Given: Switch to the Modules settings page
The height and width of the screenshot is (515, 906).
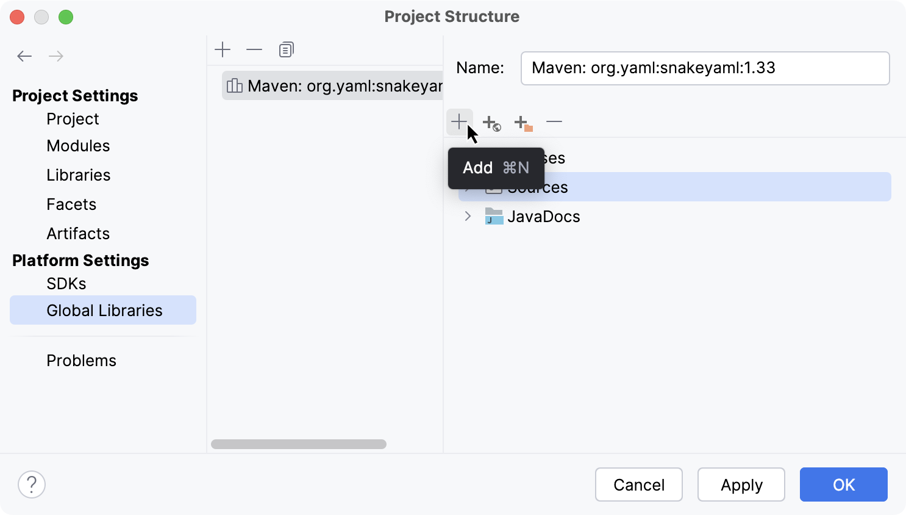Looking at the screenshot, I should (78, 145).
